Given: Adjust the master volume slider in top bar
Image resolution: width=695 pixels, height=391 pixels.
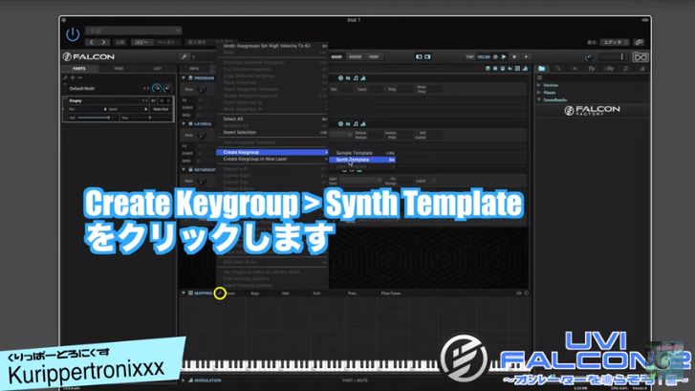Looking at the screenshot, I should 614,56.
